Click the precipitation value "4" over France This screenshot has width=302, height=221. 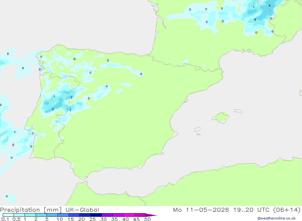(x=270, y=6)
